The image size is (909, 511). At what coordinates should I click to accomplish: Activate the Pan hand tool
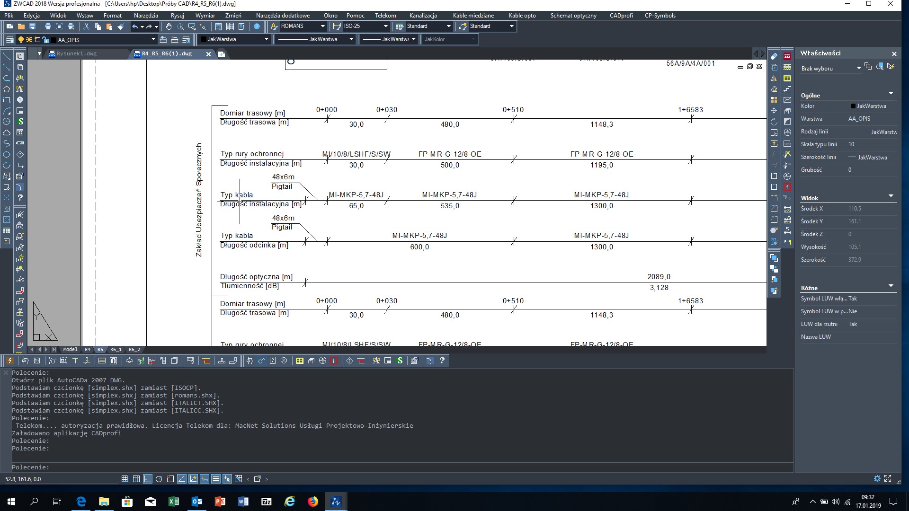tap(169, 26)
